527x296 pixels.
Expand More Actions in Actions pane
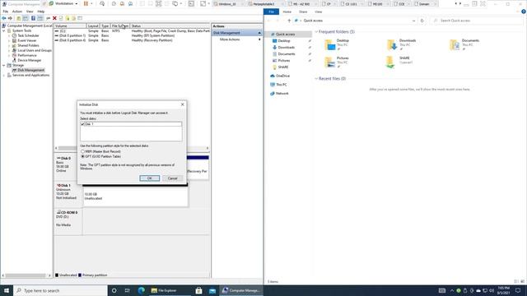pyautogui.click(x=237, y=39)
